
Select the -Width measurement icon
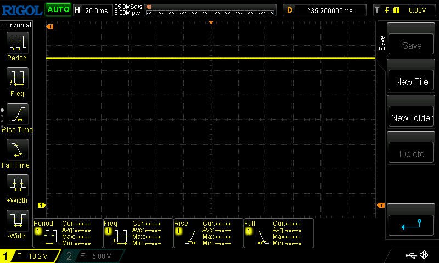tap(16, 221)
